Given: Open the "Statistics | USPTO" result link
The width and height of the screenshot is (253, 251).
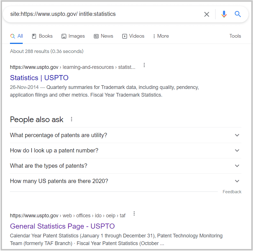Looking at the screenshot, I should click(39, 78).
